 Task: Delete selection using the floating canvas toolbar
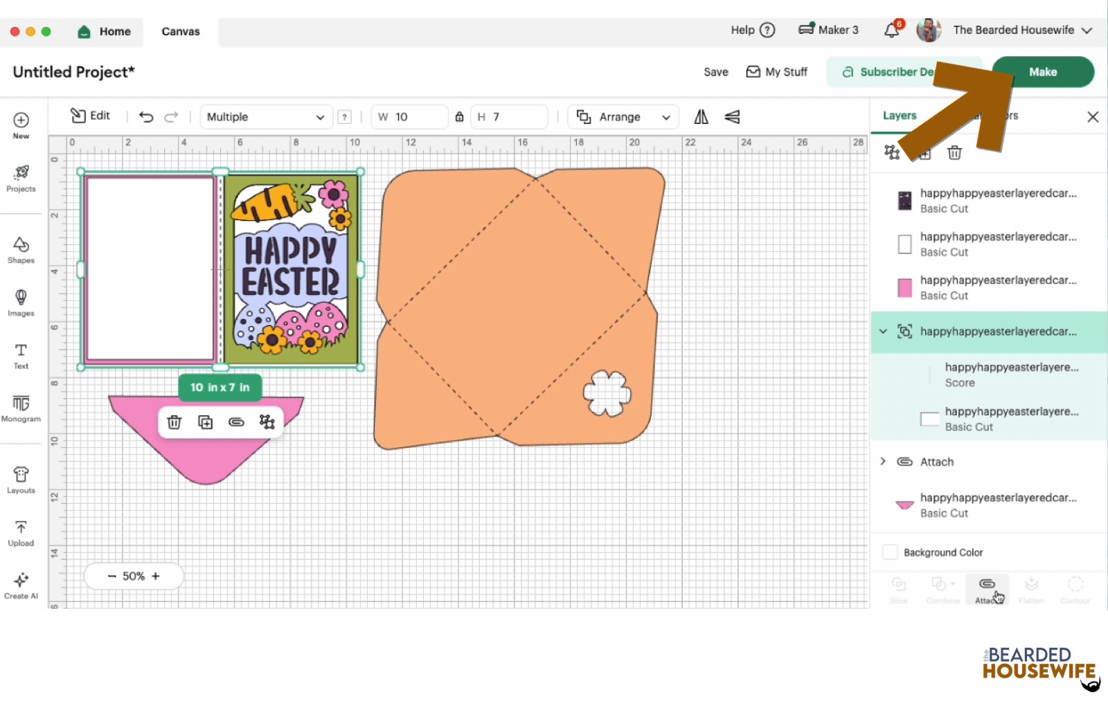pos(175,422)
